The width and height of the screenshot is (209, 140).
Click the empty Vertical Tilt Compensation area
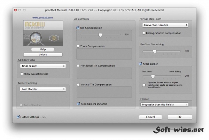104,92
